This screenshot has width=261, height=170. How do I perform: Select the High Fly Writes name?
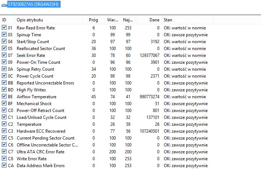click(x=31, y=90)
